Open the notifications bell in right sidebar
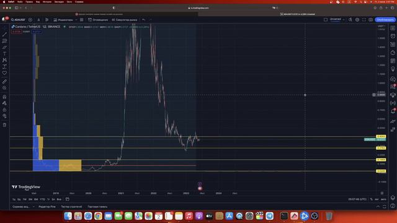The height and width of the screenshot is (223, 397). (393, 111)
